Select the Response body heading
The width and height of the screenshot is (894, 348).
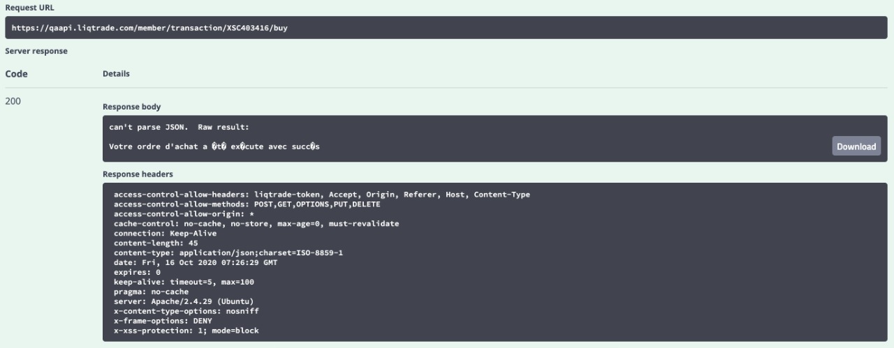(131, 107)
